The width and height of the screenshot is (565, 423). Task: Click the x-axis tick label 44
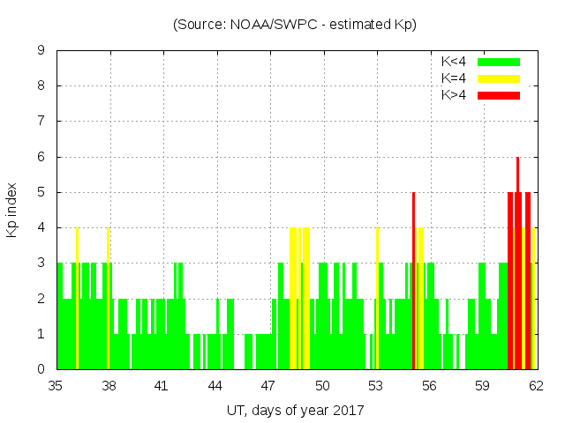(215, 386)
